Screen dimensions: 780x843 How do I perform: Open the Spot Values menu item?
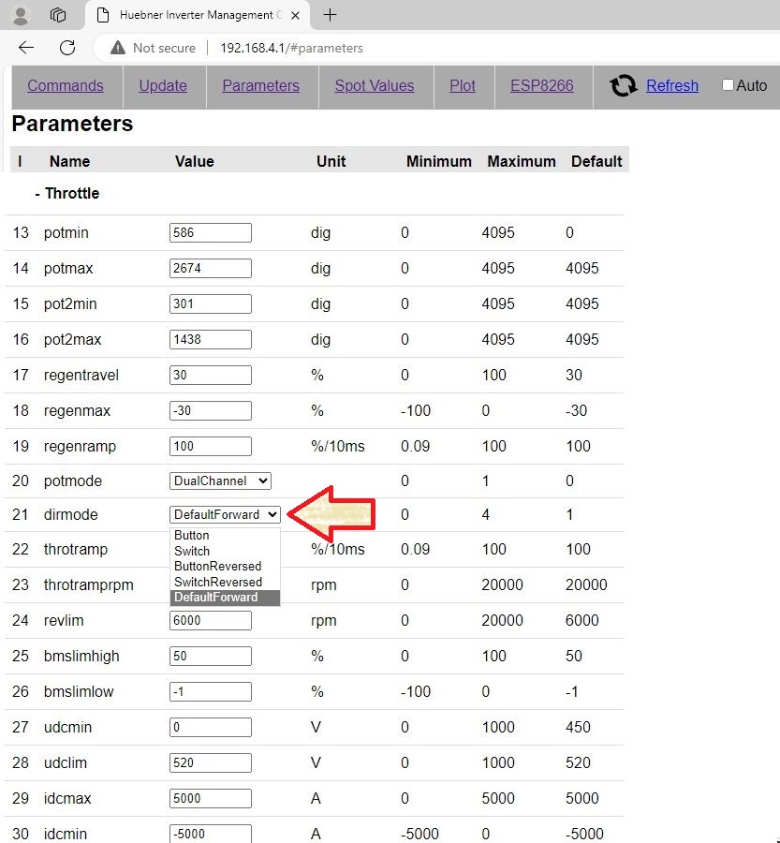[x=374, y=85]
